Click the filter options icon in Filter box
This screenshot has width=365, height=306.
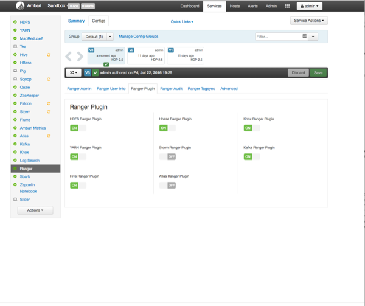[305, 37]
